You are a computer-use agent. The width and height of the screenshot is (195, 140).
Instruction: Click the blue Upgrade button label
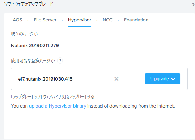(x=160, y=79)
